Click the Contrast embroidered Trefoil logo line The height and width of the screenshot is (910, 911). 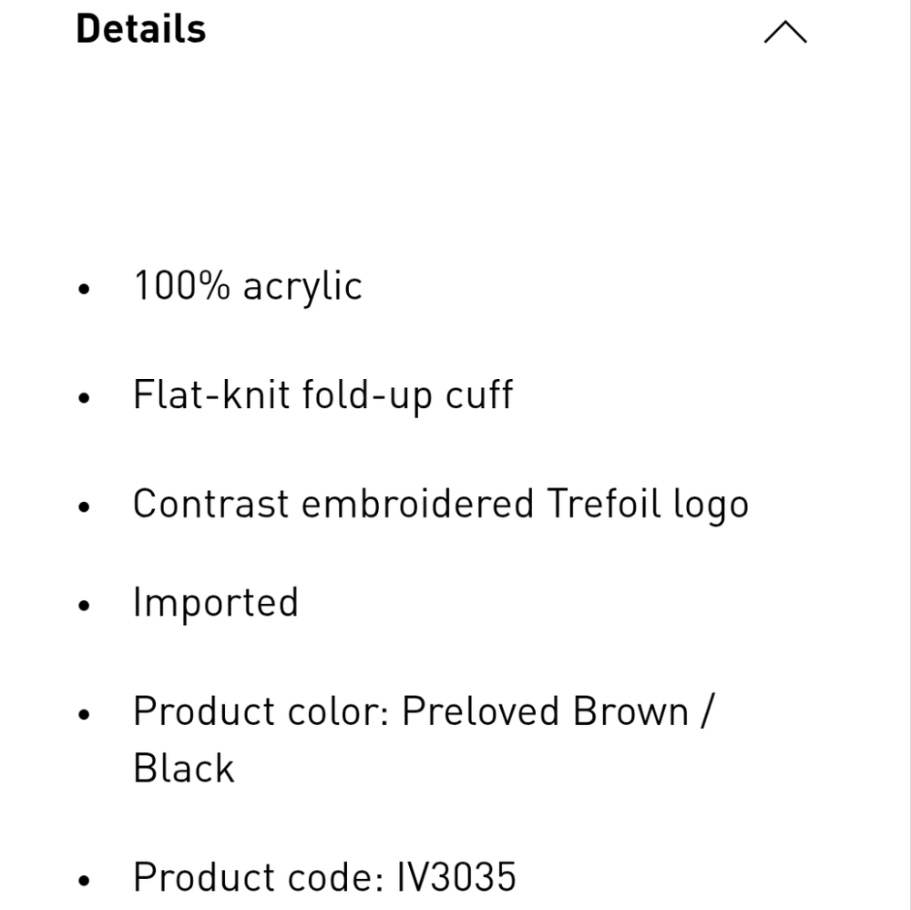(x=441, y=503)
